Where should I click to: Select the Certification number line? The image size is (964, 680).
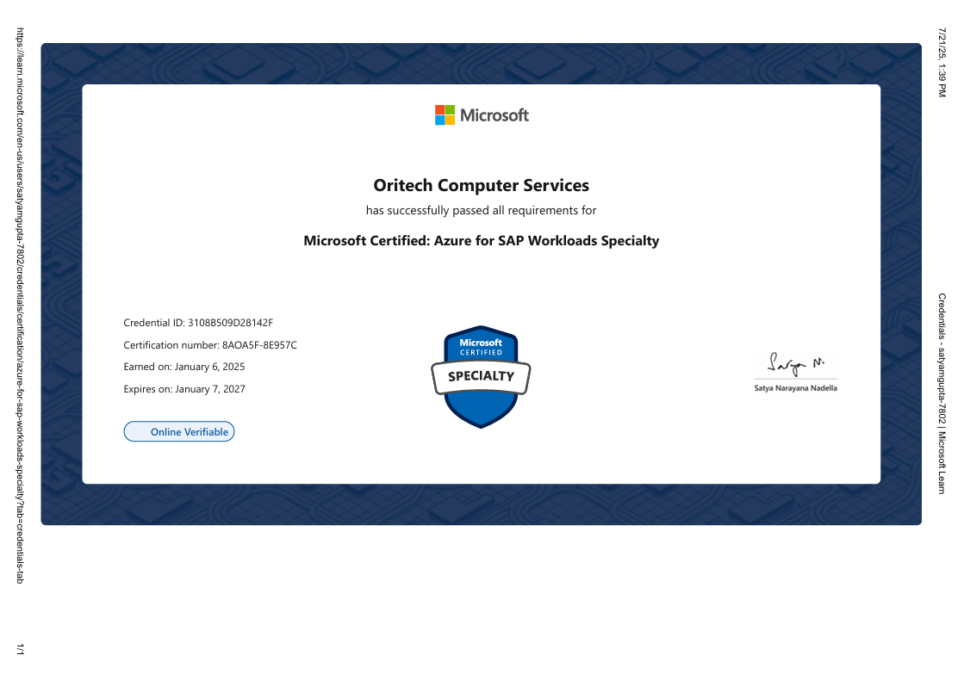point(210,345)
